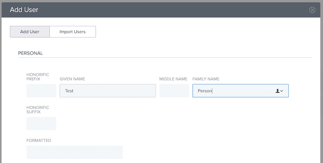Screen dimensions: 323x163
Task: Close the Add User dialog
Action: (312, 10)
